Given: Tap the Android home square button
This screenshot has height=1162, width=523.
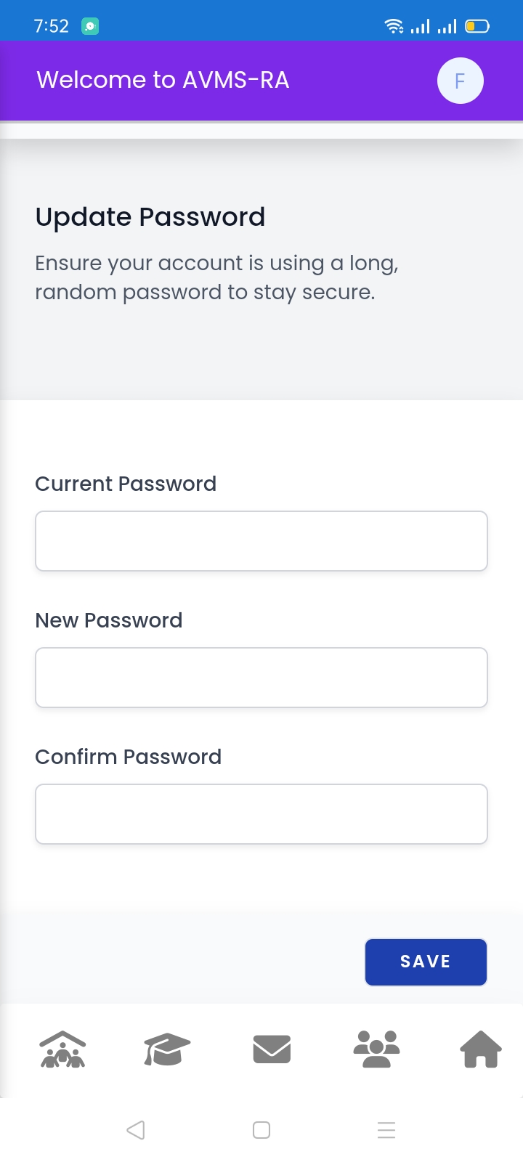Looking at the screenshot, I should (x=261, y=1130).
